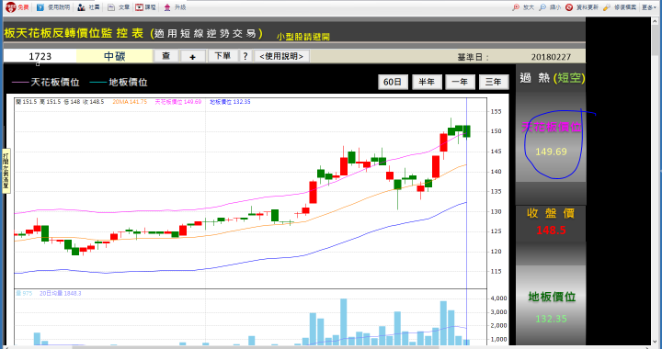Click the 天花板價位 legend label
The width and height of the screenshot is (662, 349).
(55, 82)
